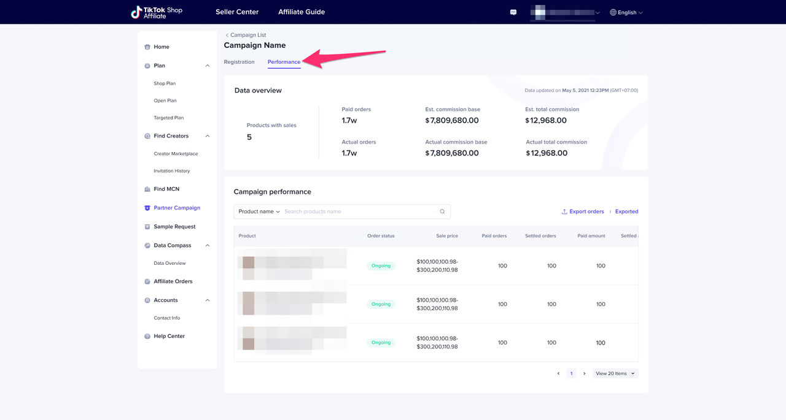Click the search magnifier icon
This screenshot has height=420, width=786.
coord(442,212)
